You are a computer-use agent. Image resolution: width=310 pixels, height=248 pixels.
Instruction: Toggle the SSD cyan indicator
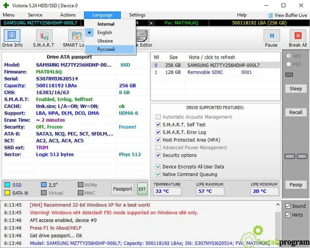(7, 185)
